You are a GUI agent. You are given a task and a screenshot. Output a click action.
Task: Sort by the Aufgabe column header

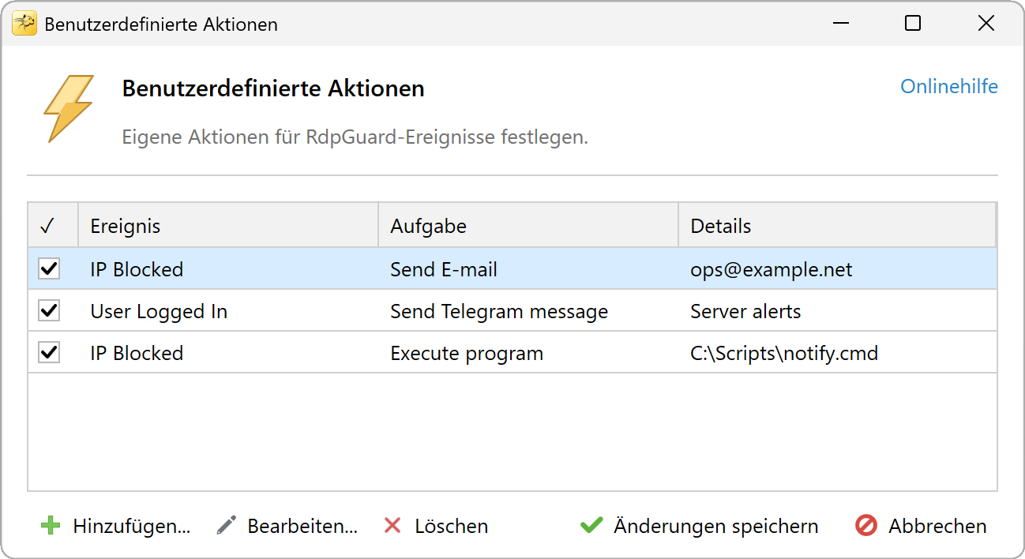coord(528,226)
